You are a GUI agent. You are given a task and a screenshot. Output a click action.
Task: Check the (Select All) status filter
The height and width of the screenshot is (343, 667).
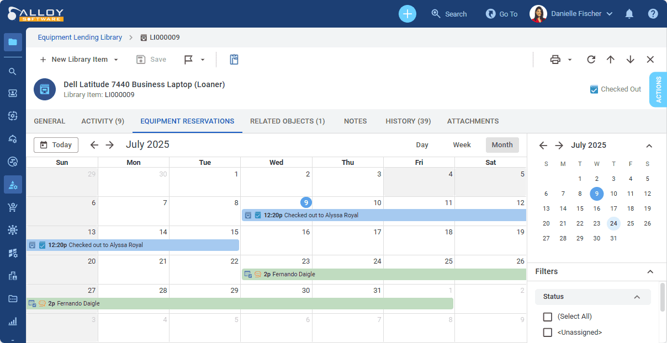[548, 317]
